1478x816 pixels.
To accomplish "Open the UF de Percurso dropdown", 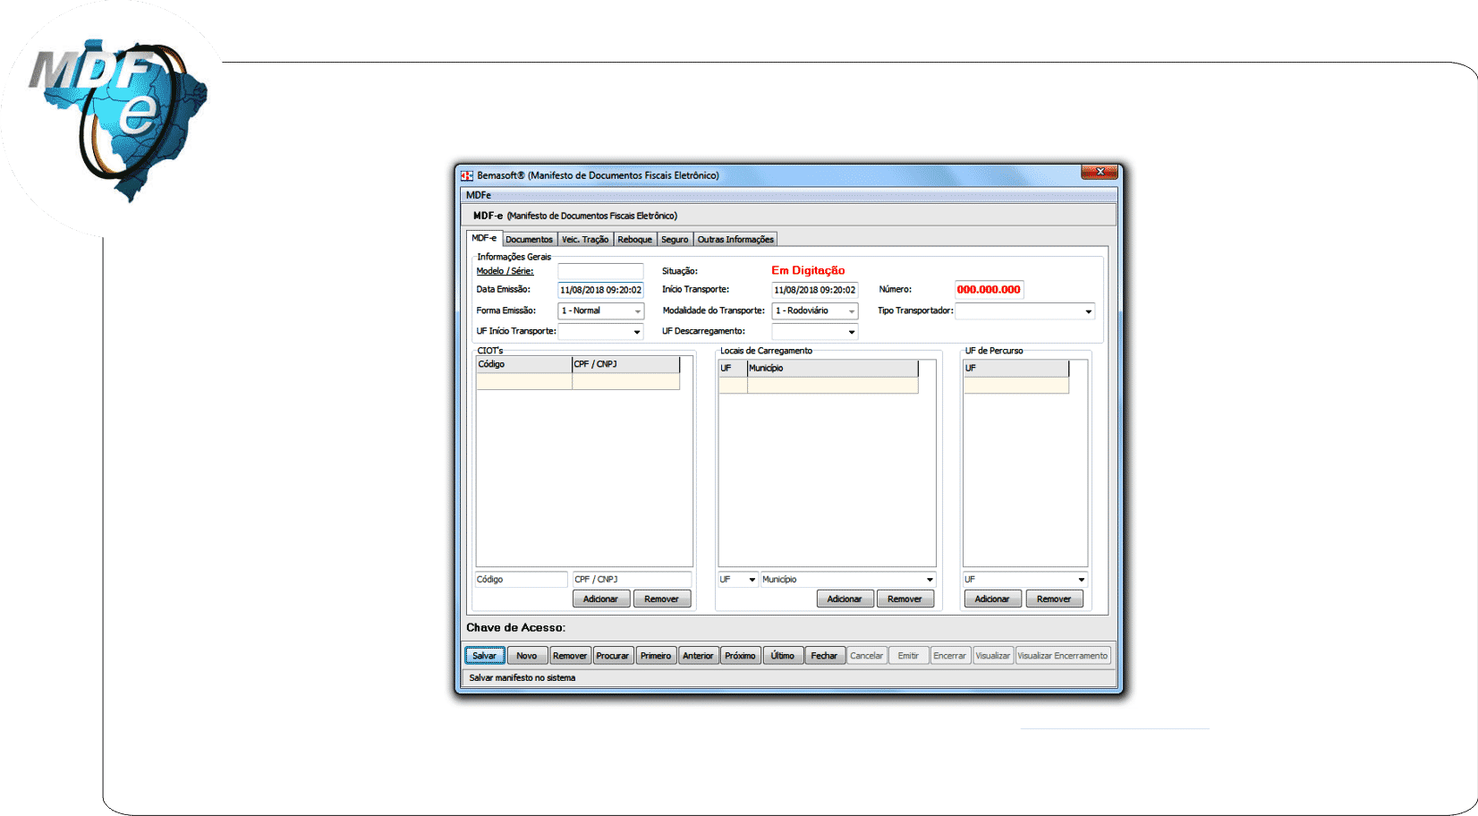I will coord(1025,579).
